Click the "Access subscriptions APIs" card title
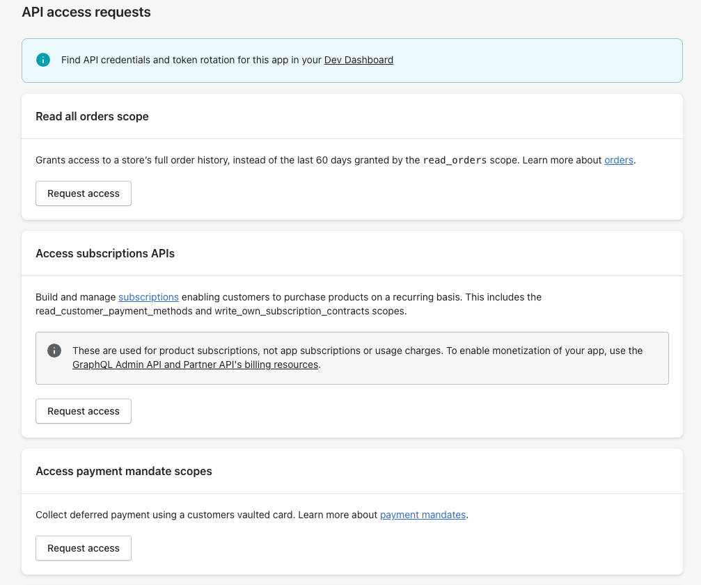This screenshot has height=585, width=701. click(x=105, y=254)
